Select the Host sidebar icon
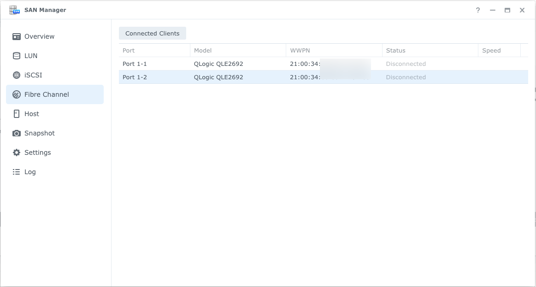The image size is (536, 287). 16,114
